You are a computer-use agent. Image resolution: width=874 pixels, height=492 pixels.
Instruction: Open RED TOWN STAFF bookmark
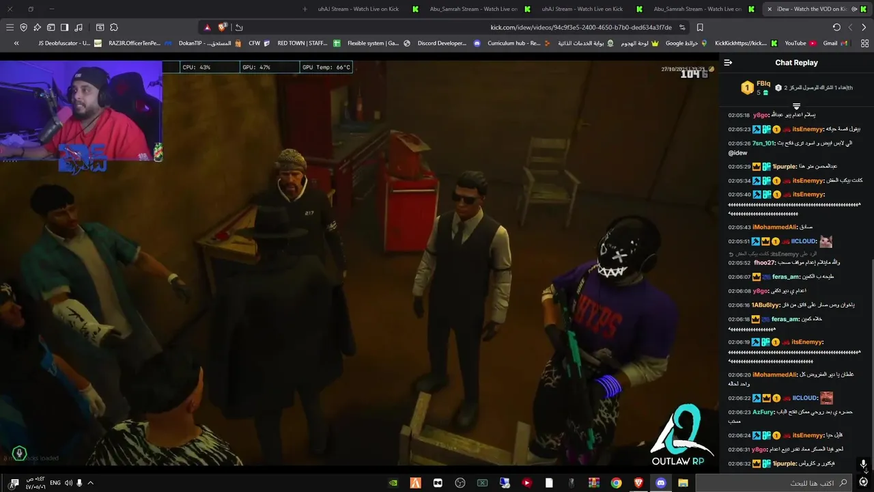[x=308, y=43]
